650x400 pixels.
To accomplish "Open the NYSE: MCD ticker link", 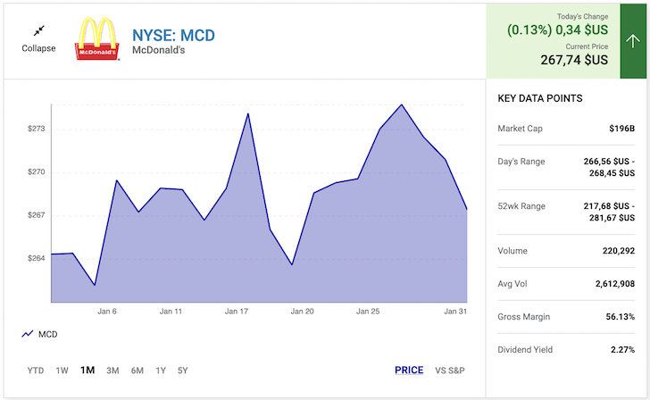I will click(174, 36).
